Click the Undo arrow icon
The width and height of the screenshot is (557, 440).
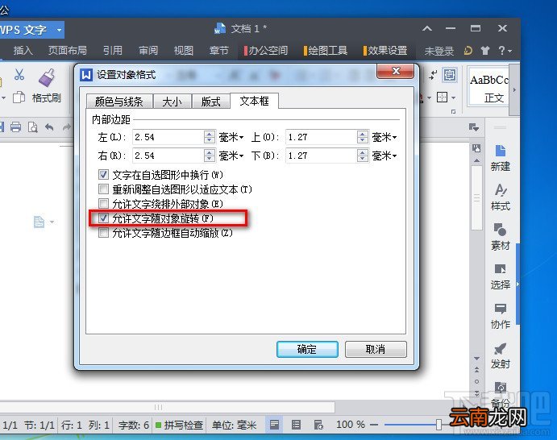coord(50,127)
